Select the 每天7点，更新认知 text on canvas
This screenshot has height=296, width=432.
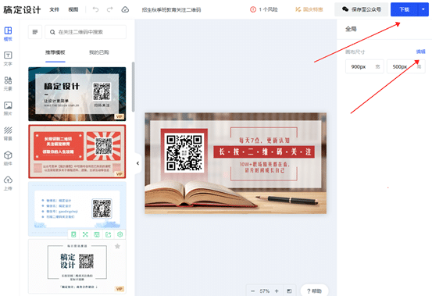click(264, 141)
